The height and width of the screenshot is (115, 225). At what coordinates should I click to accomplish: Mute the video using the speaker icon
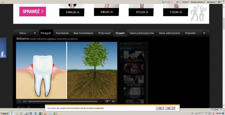click(113, 102)
